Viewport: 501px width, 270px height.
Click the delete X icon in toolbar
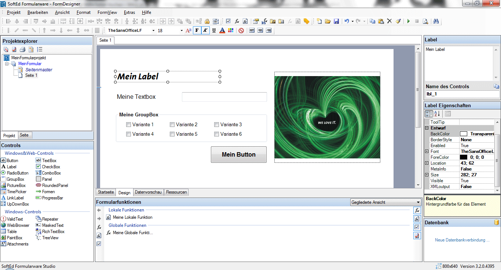(390, 21)
